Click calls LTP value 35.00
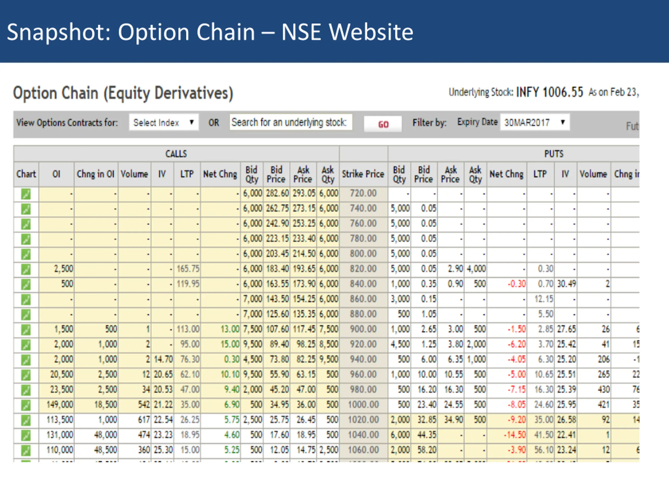The height and width of the screenshot is (502, 669). click(190, 405)
